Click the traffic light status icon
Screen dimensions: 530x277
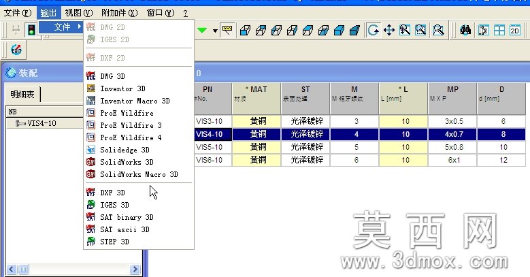31,30
